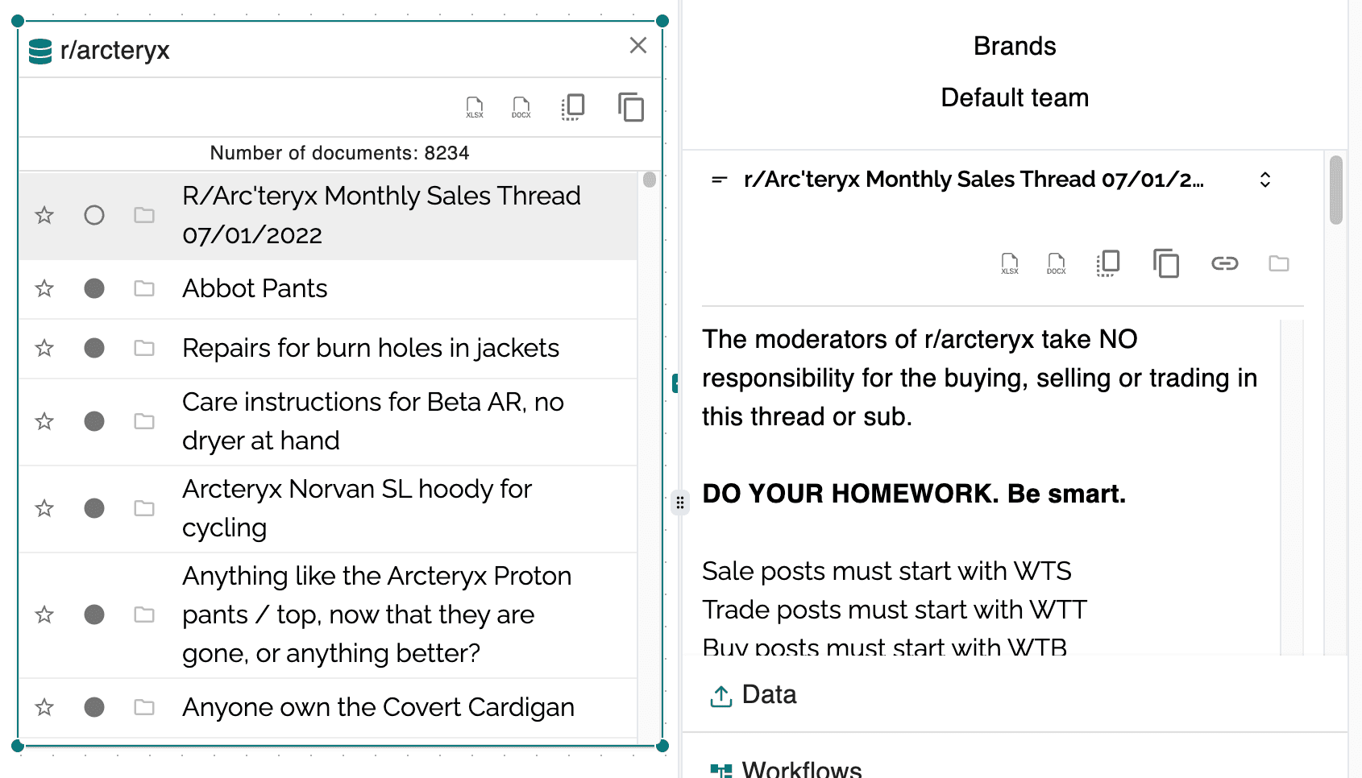This screenshot has width=1362, height=778.
Task: Star Anything like the Arcteryx Proton document
Action: click(x=44, y=615)
